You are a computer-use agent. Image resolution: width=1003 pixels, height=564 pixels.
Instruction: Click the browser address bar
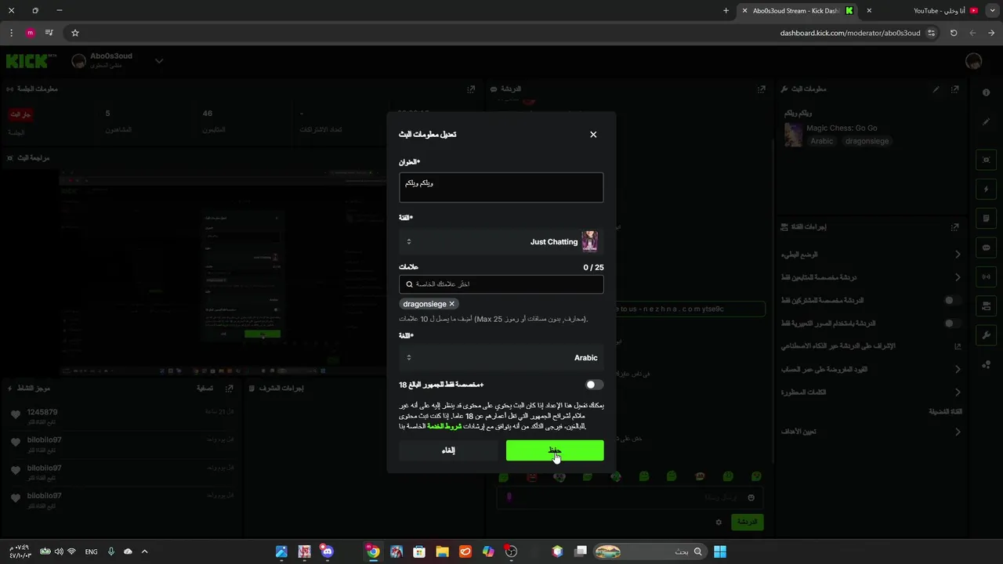coord(501,33)
